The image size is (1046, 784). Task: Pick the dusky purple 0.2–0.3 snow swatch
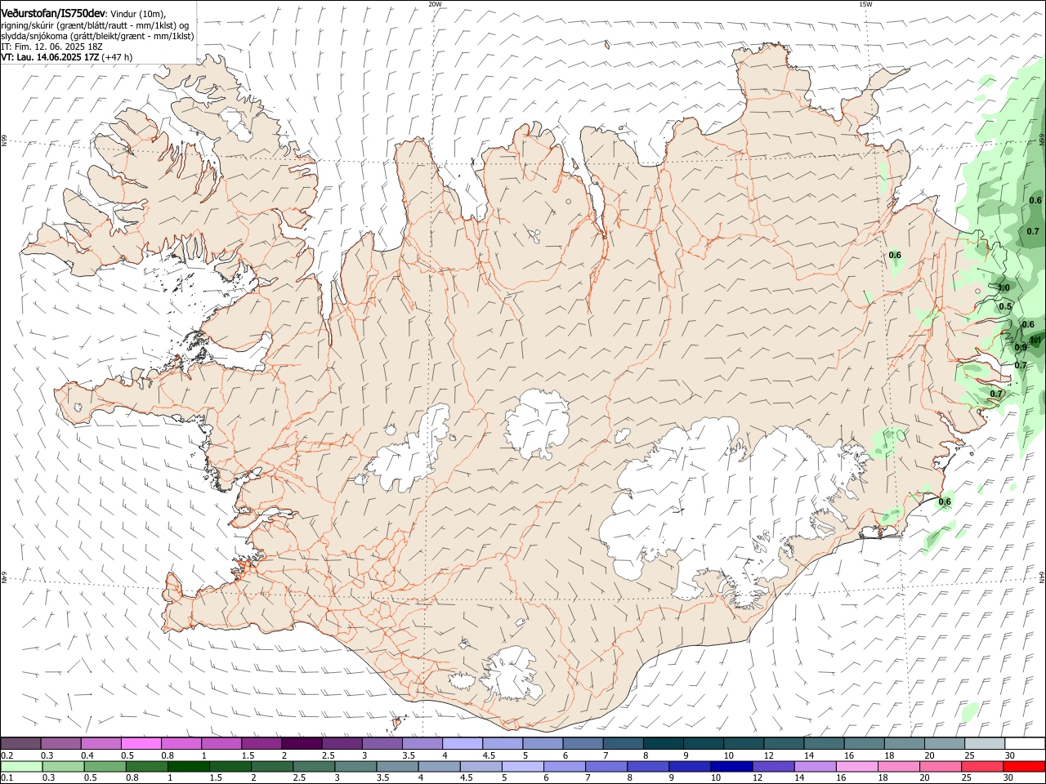pyautogui.click(x=21, y=743)
